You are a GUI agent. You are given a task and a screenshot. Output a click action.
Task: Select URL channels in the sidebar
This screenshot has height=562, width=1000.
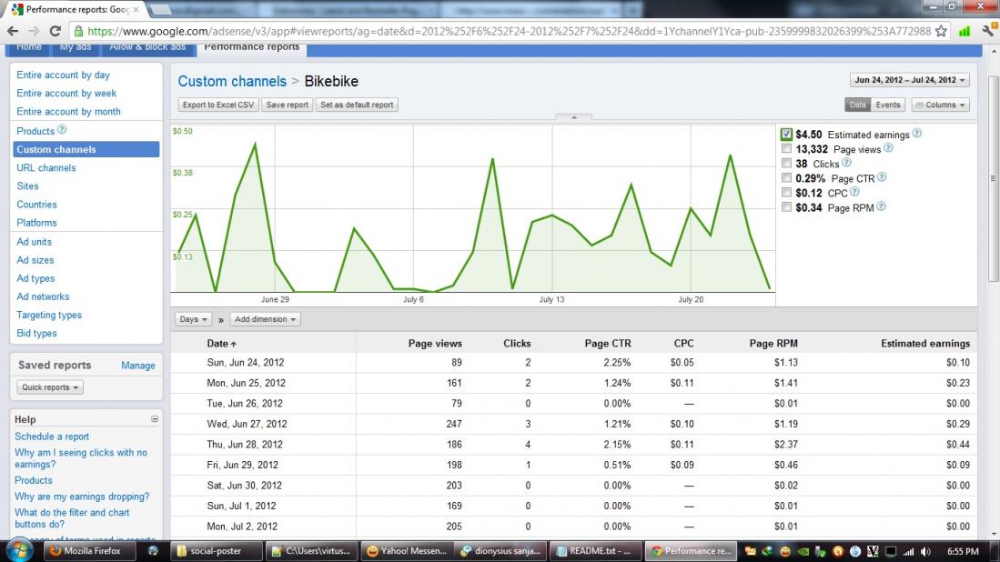(x=45, y=167)
